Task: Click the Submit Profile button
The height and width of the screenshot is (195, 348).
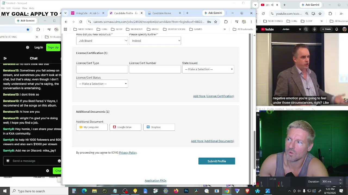Action: [x=217, y=161]
